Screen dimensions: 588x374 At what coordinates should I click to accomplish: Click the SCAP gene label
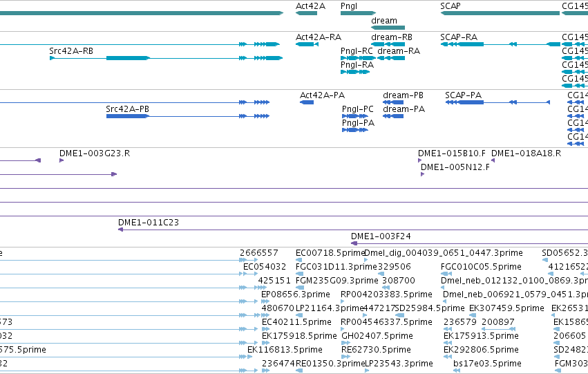click(451, 6)
